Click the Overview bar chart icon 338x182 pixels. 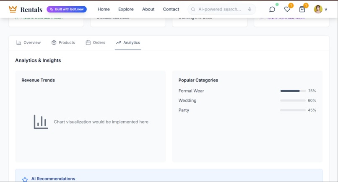coord(19,43)
